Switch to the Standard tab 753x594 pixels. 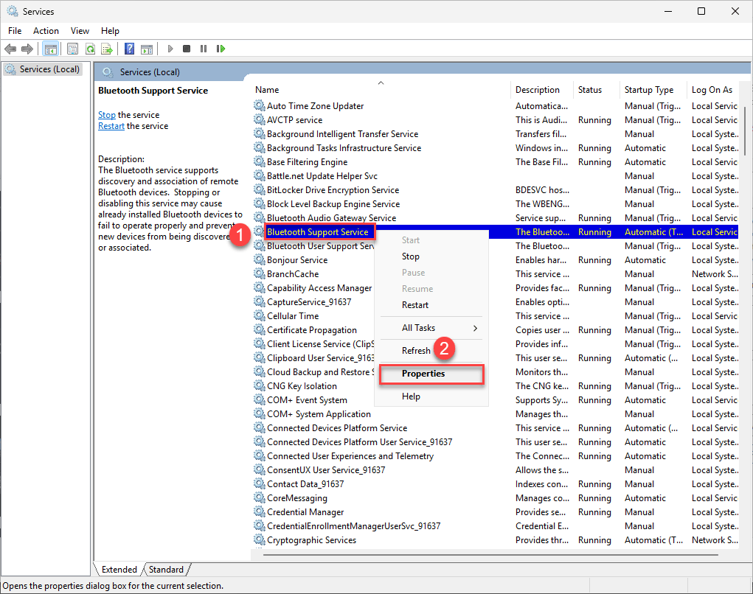tap(166, 569)
